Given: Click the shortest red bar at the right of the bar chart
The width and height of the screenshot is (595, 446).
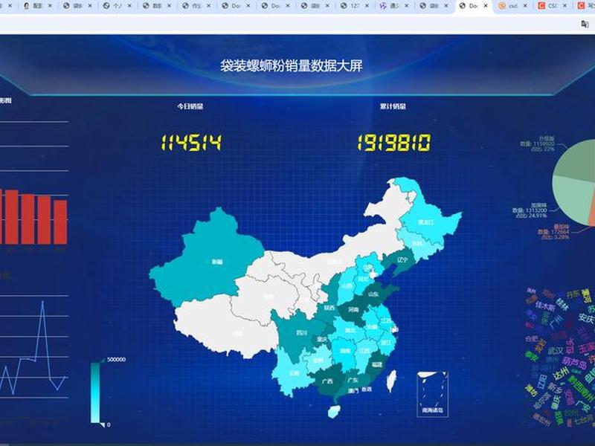Looking at the screenshot, I should coord(60,222).
